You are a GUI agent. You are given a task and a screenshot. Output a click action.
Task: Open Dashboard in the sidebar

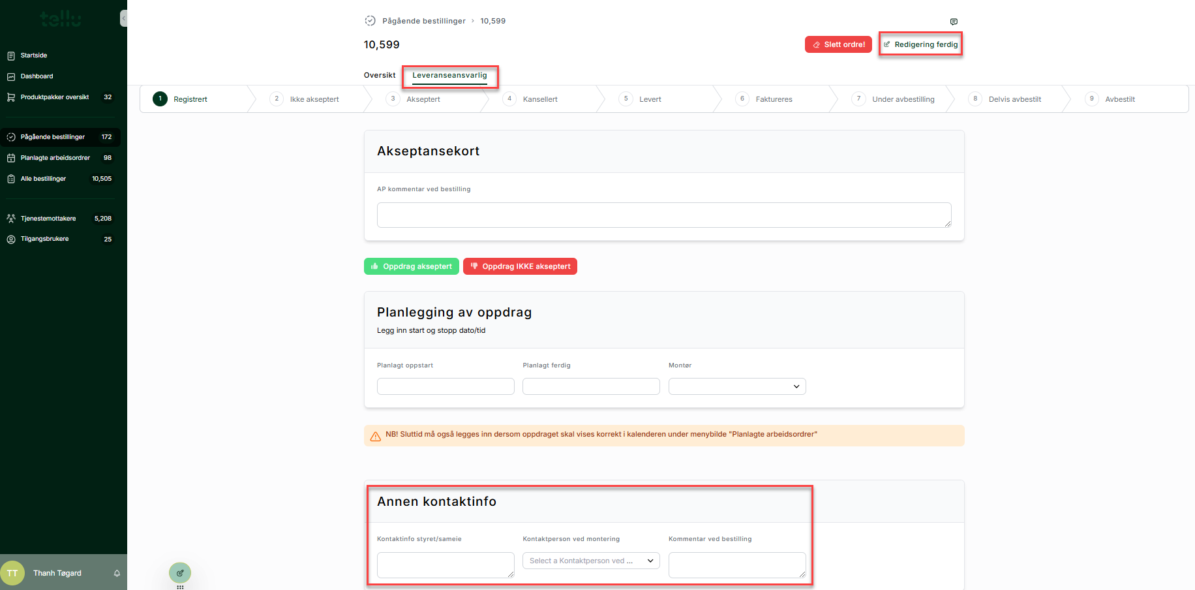(37, 76)
